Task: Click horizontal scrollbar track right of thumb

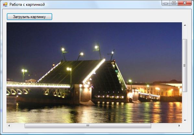Action: point(164,126)
